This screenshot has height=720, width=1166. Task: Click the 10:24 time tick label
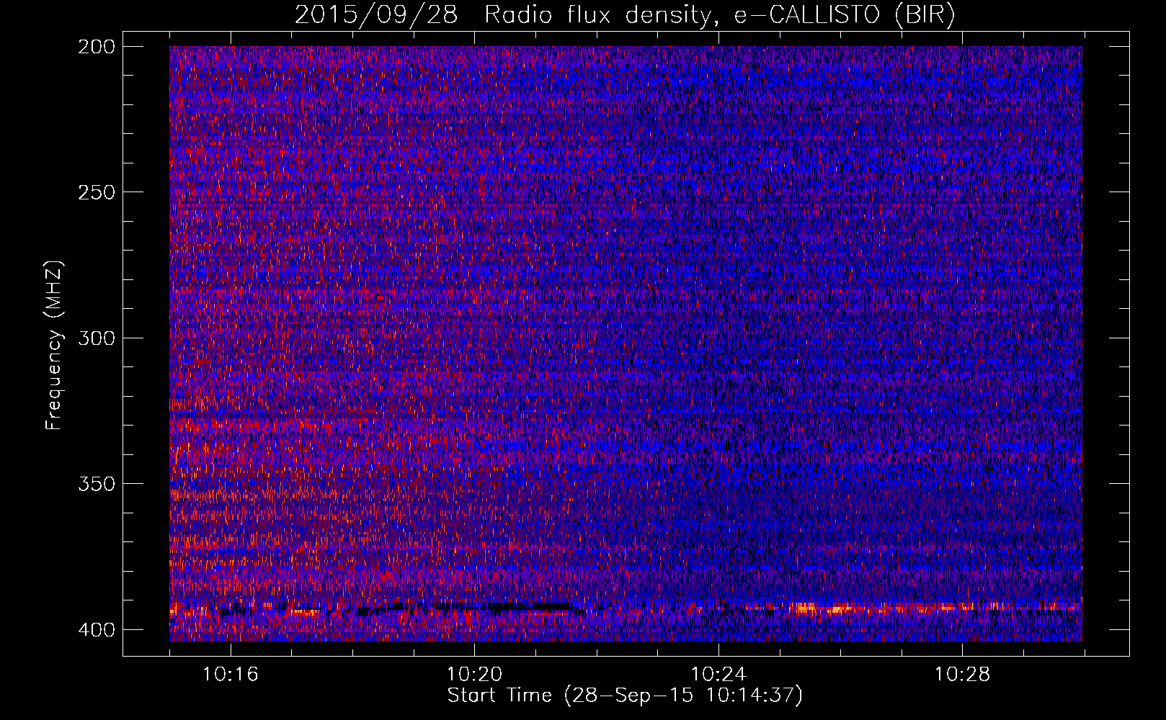coord(718,675)
